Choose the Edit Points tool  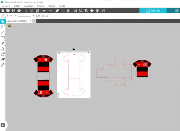coord(3,27)
